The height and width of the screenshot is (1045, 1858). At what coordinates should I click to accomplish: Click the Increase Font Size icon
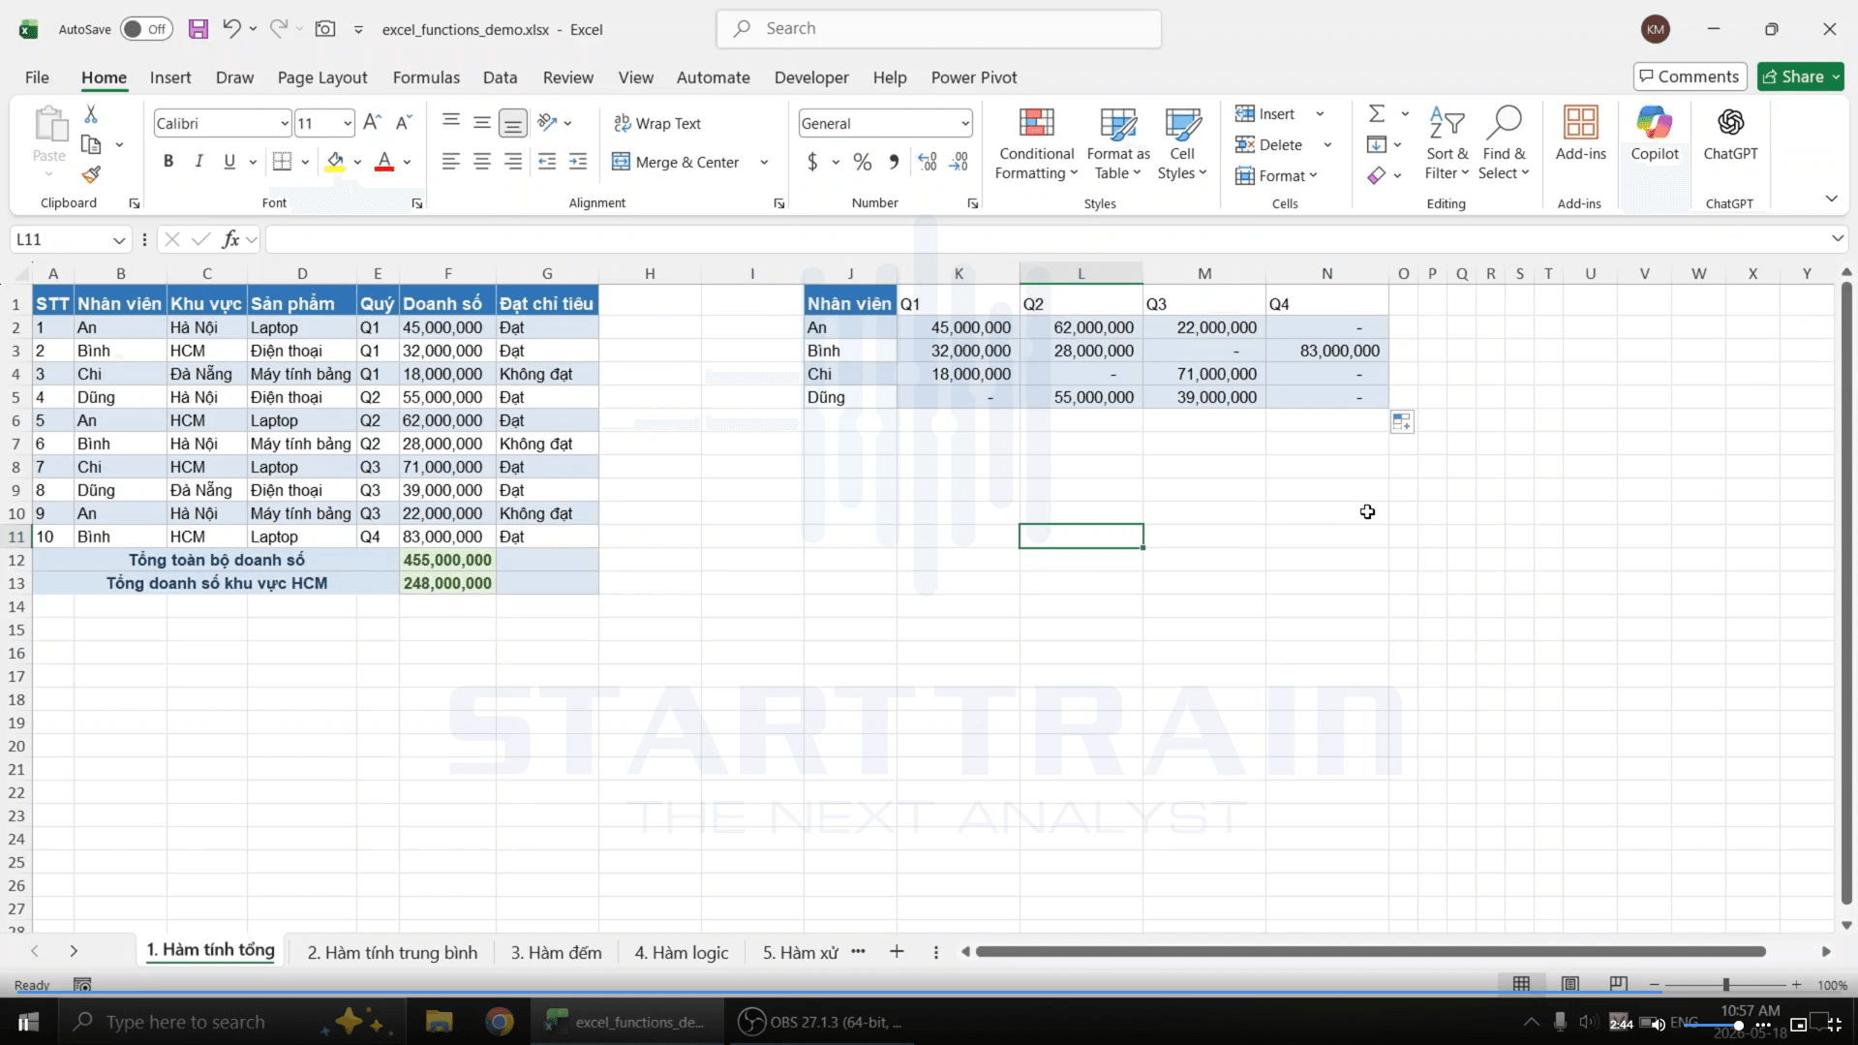[372, 123]
